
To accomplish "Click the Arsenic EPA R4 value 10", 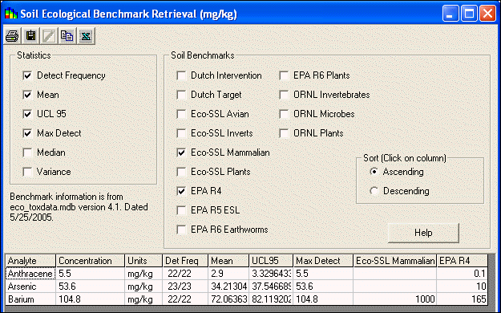I will pyautogui.click(x=463, y=287).
